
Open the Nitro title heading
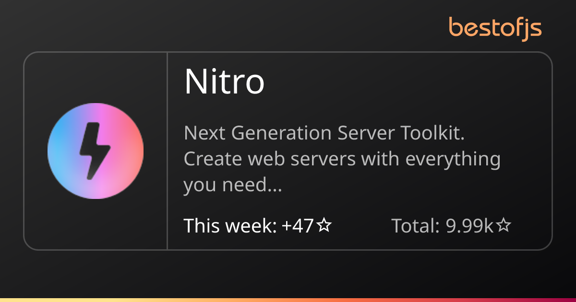226,81
